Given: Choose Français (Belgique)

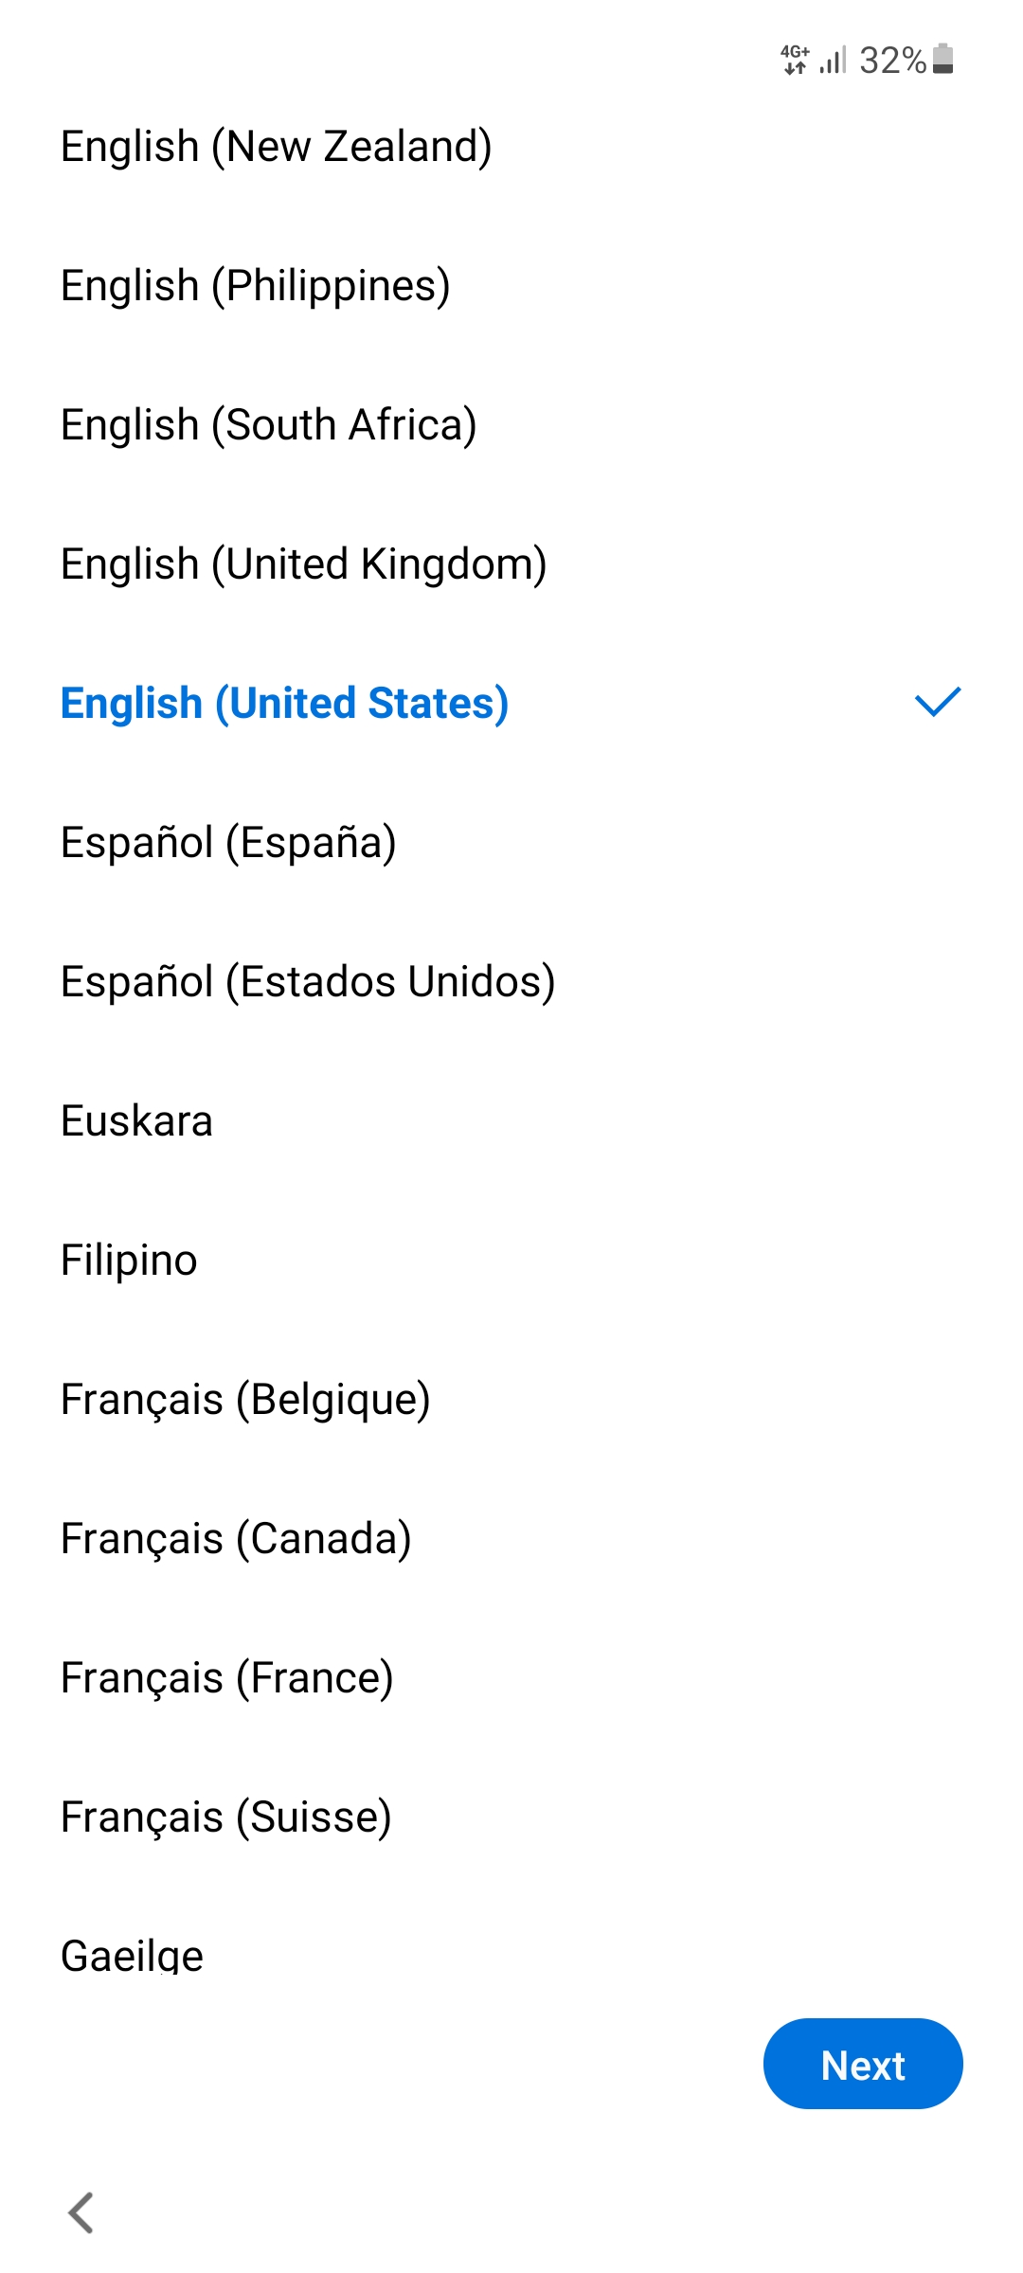Looking at the screenshot, I should click(x=511, y=1400).
